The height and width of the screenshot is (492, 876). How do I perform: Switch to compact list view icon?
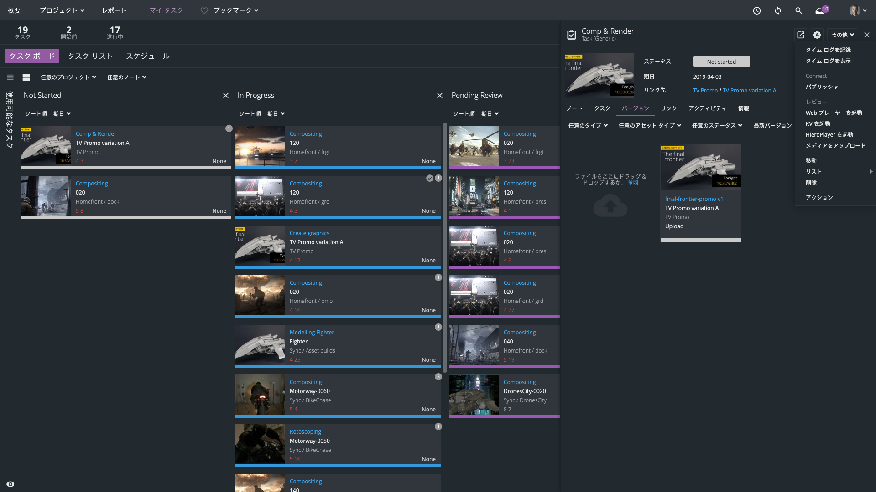click(x=10, y=77)
